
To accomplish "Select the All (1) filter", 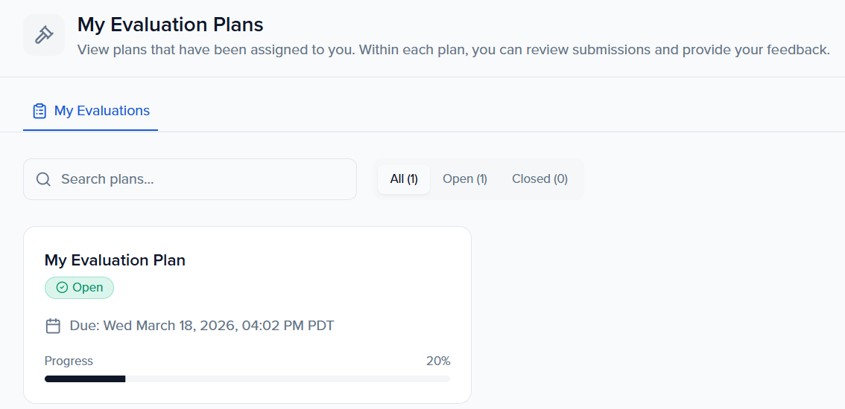I will tap(404, 179).
